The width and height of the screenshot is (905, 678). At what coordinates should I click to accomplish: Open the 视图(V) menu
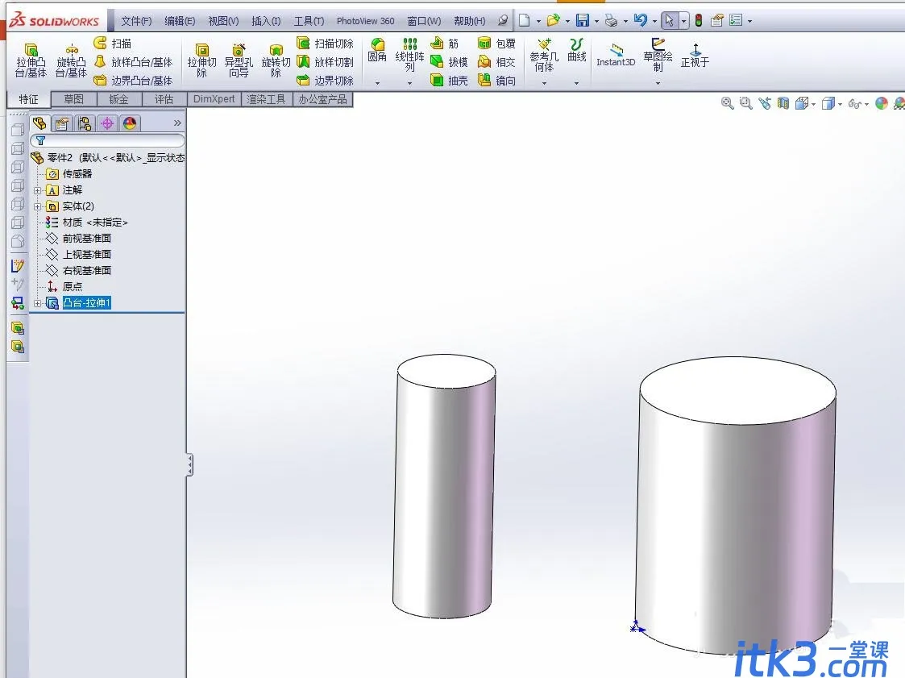223,21
